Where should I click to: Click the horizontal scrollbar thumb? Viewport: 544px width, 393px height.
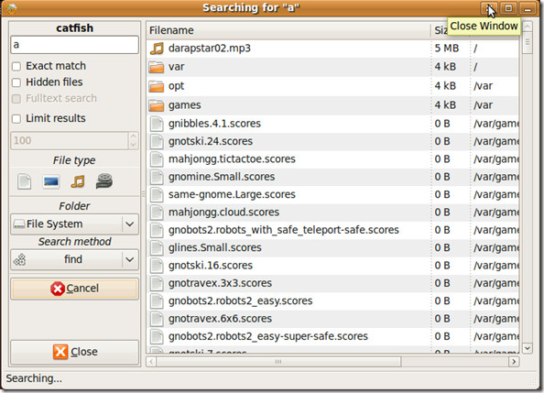[278, 362]
